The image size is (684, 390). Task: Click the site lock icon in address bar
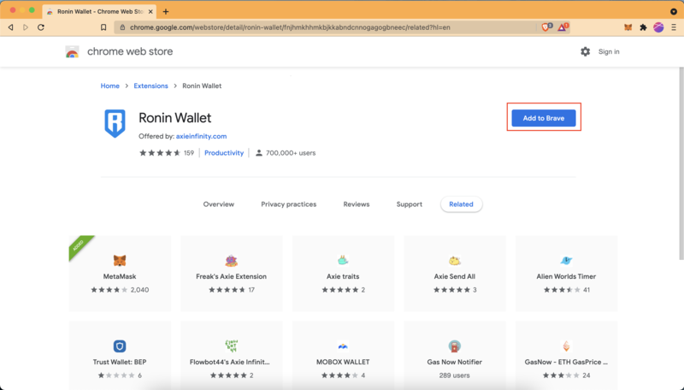tap(122, 27)
